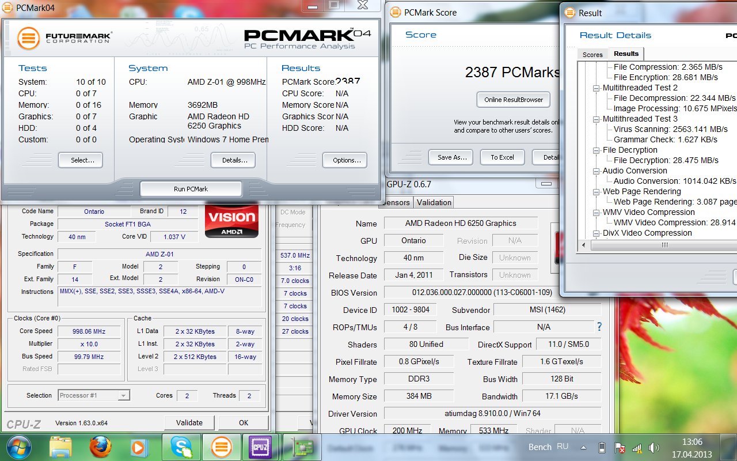Click the AMD Vision logo in CPU-Z

coord(231,220)
